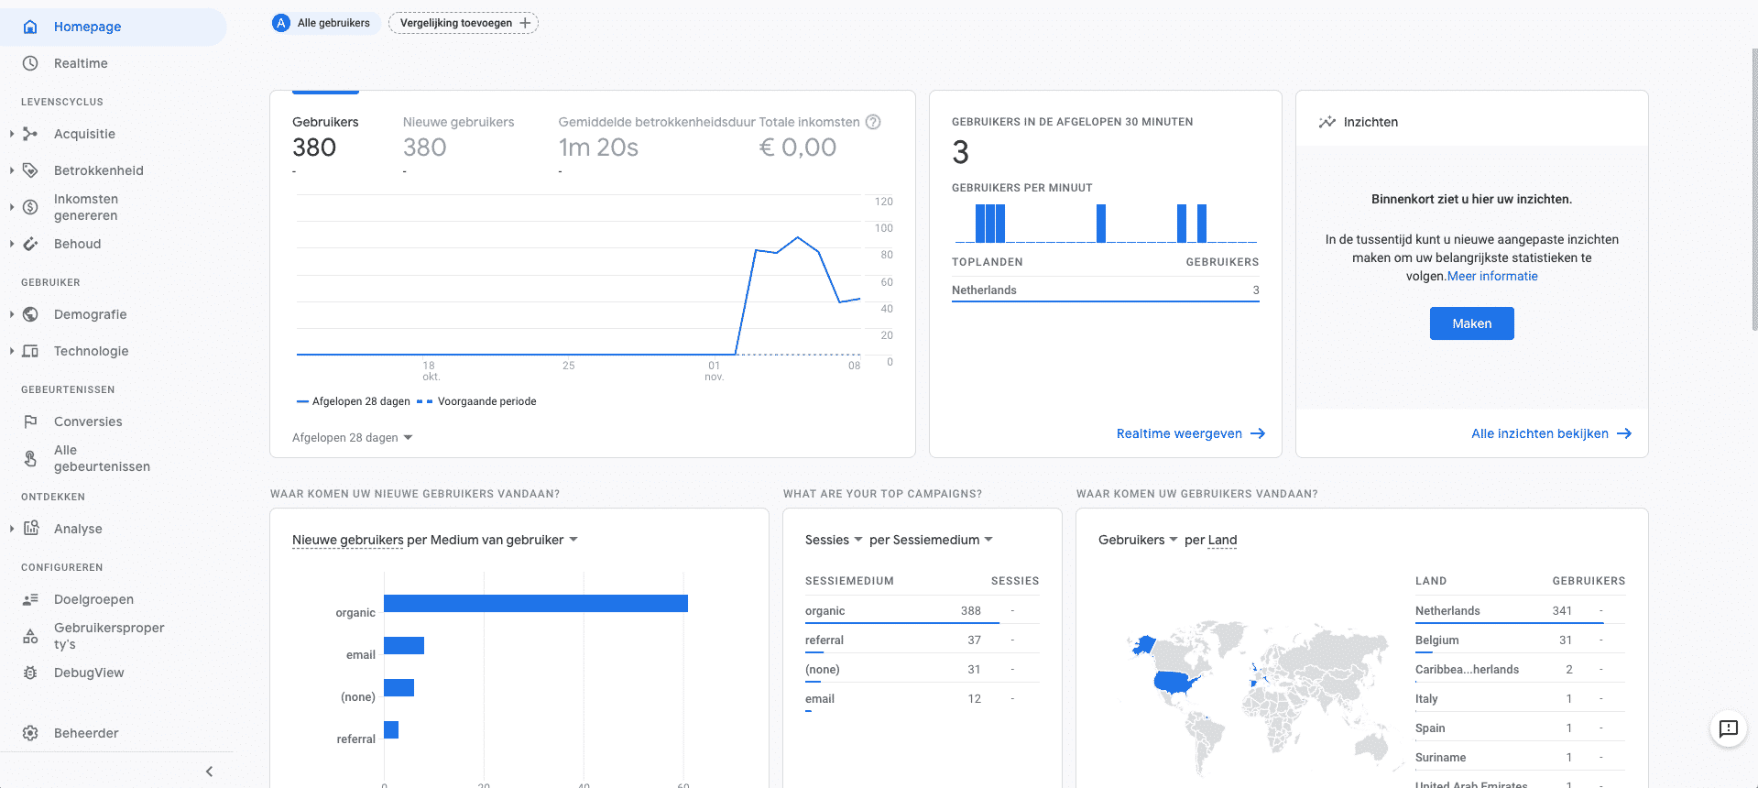Click the Belgium row in the land table
1758x788 pixels.
tap(1520, 640)
